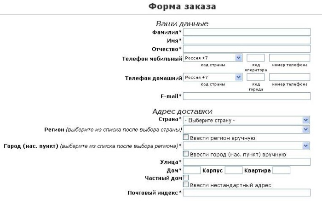Screen dimensions: 322x201
Task: Focus the Имя text field
Action: [x=247, y=40]
